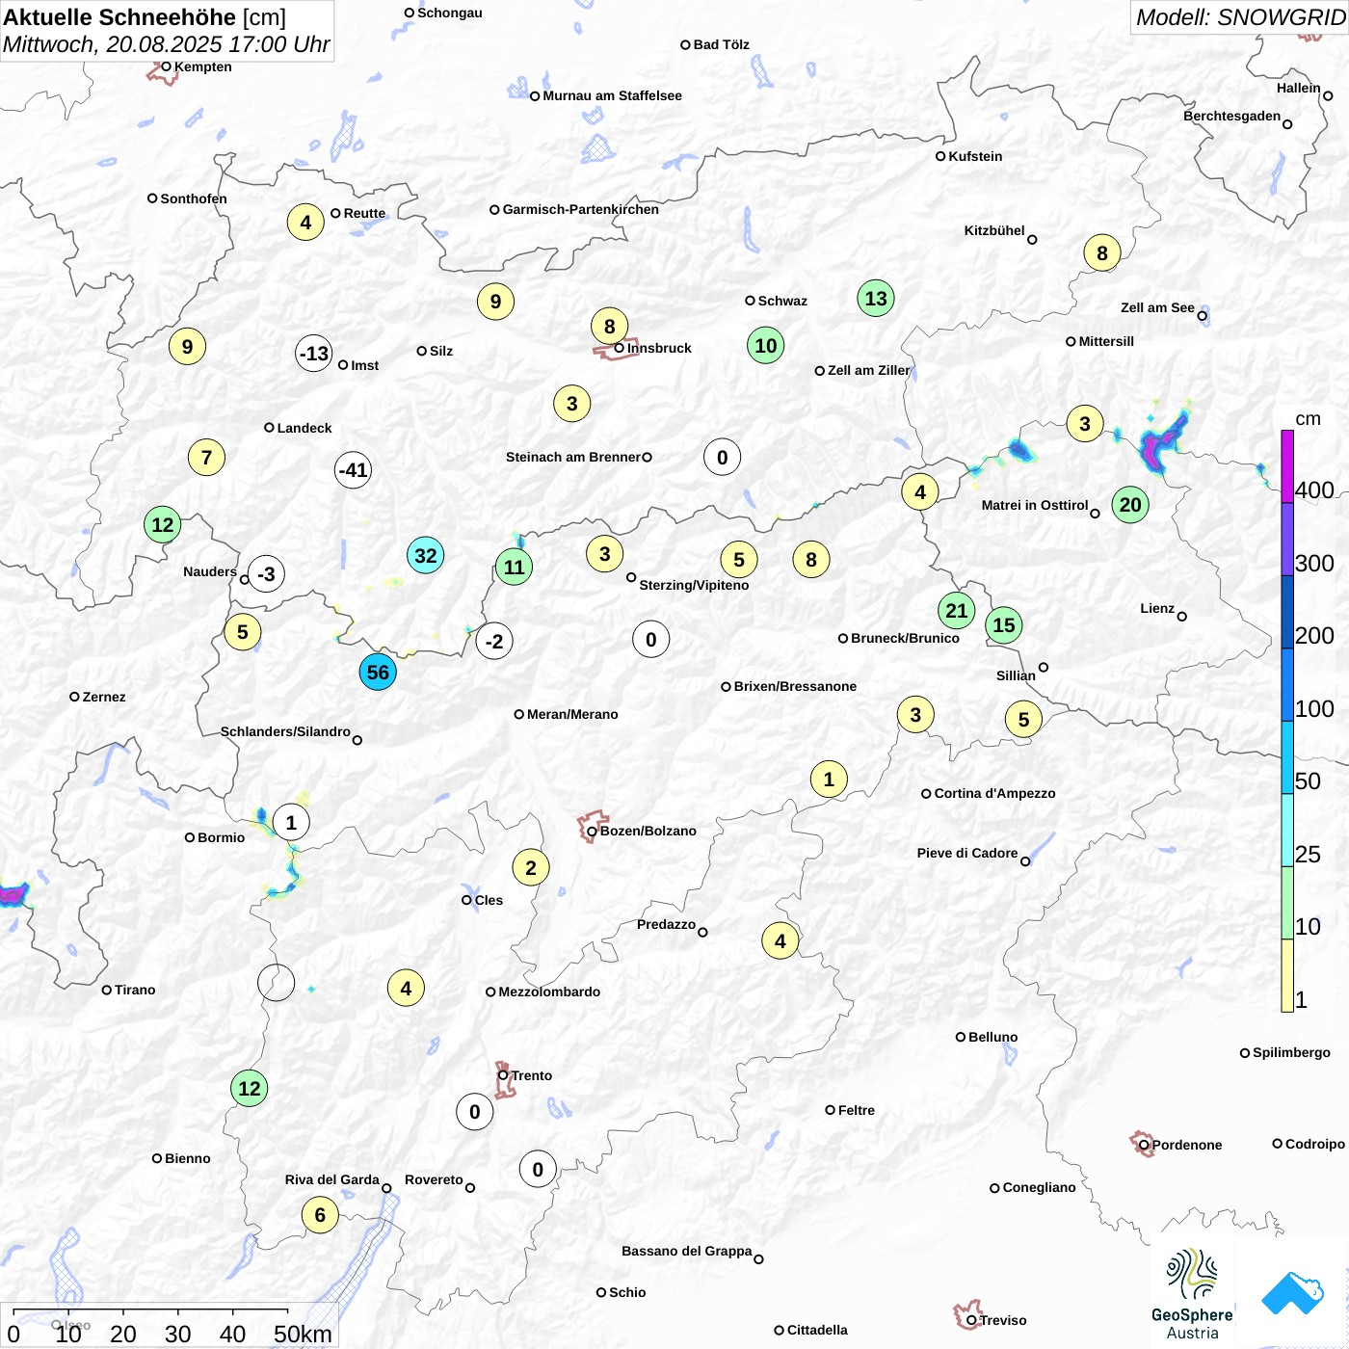Viewport: 1349px width, 1349px height.
Task: Click the green 10–25 legend segment
Action: pos(1287,903)
